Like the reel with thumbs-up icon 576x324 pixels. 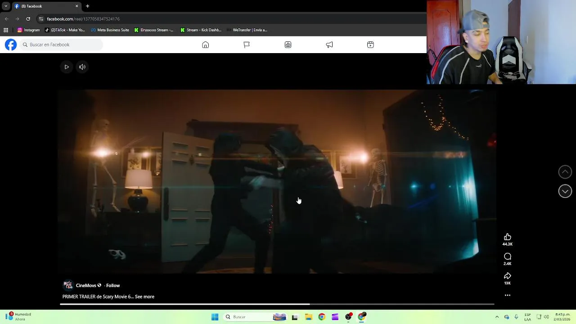click(x=508, y=237)
